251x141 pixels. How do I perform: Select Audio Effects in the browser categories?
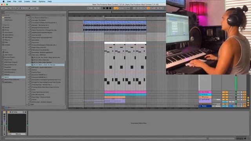pyautogui.click(x=9, y=35)
